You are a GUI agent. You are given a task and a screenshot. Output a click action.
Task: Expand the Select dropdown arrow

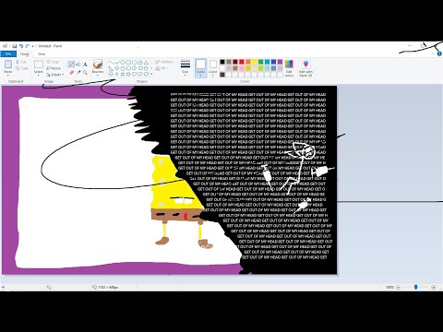coord(39,75)
